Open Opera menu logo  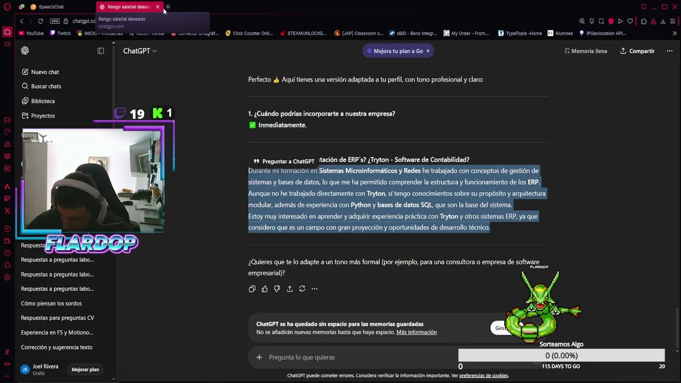click(7, 7)
